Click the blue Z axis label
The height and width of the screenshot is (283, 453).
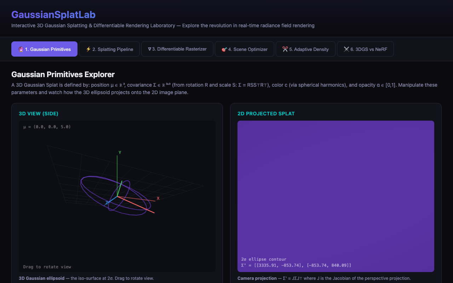pos(107,203)
